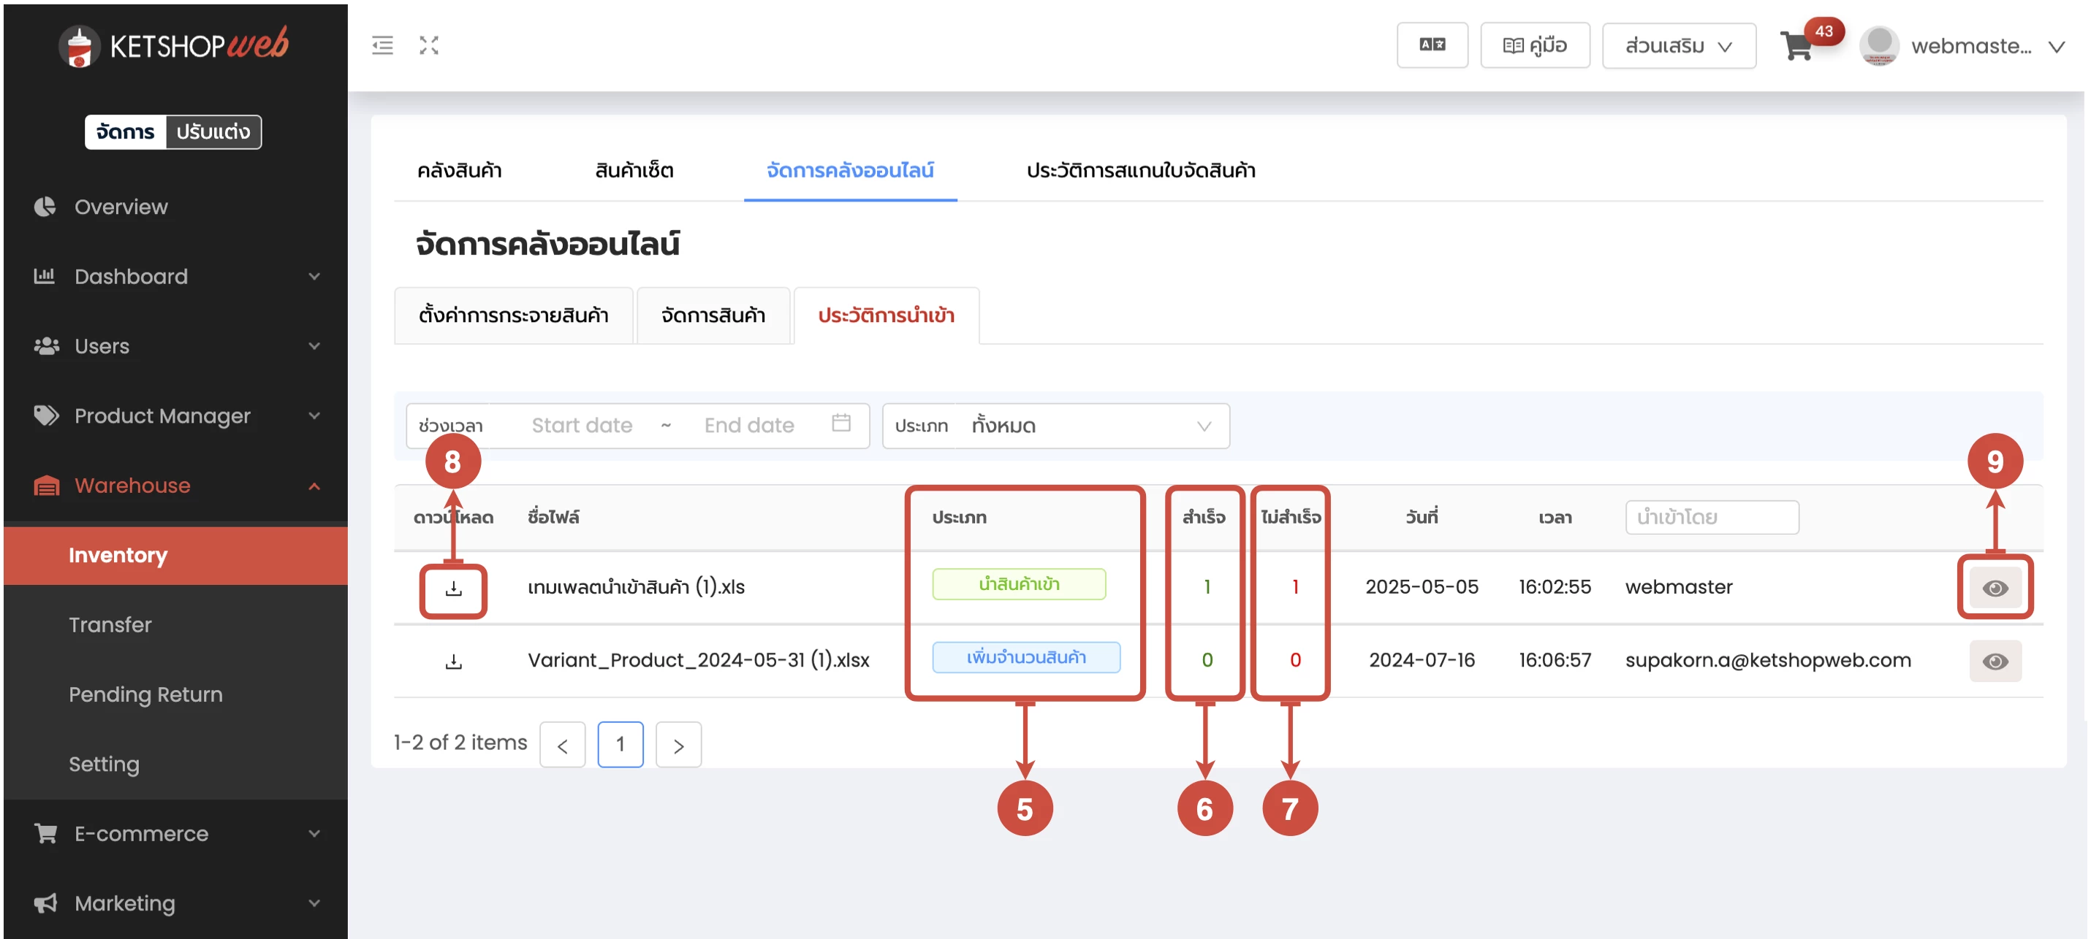
Task: Open the calendar icon in date range
Action: [841, 423]
